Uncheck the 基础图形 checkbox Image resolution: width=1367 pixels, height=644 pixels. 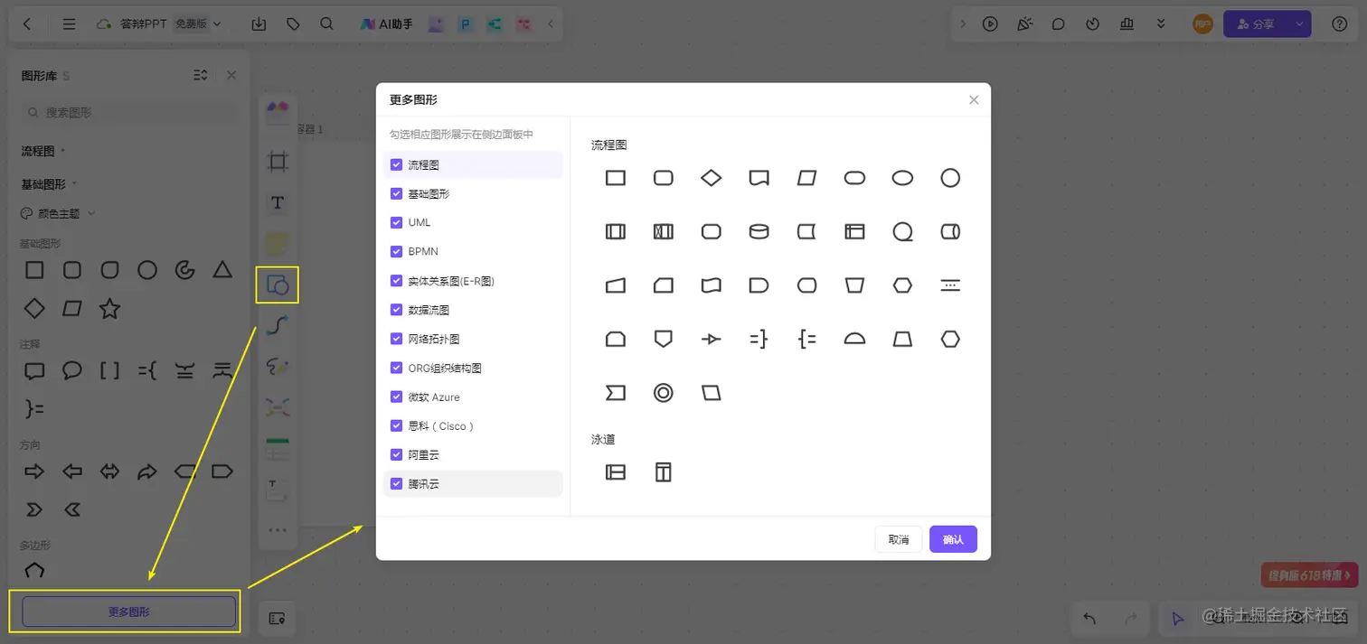[396, 194]
